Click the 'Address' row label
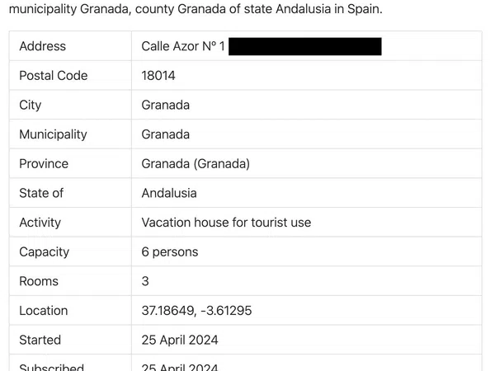The height and width of the screenshot is (371, 495). (42, 46)
